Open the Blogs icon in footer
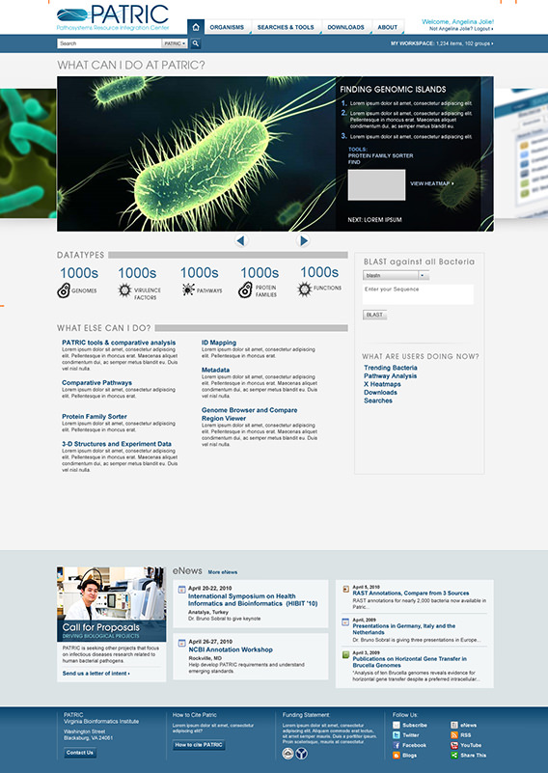The width and height of the screenshot is (548, 773). tap(397, 756)
